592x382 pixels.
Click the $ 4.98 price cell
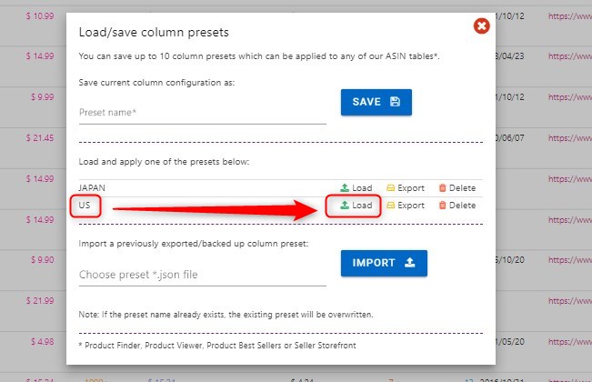[x=42, y=342]
